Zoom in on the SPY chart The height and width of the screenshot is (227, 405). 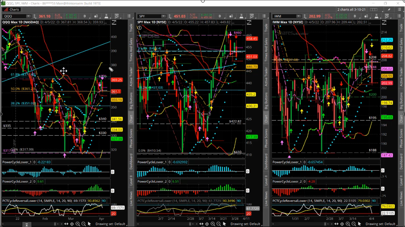tap(212, 224)
